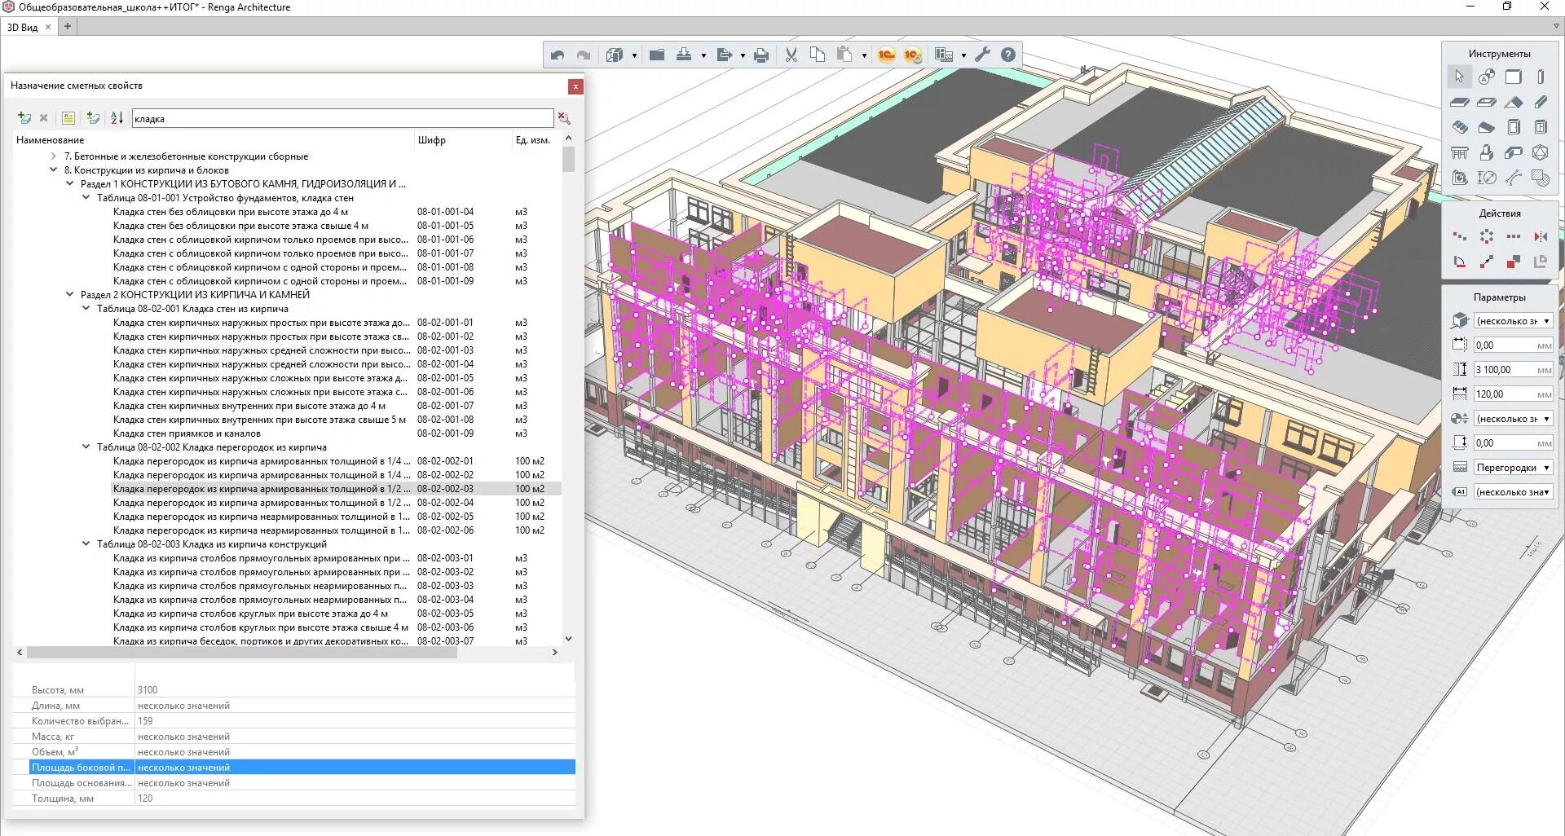
Task: Click the Ед. изм. column header
Action: [532, 140]
